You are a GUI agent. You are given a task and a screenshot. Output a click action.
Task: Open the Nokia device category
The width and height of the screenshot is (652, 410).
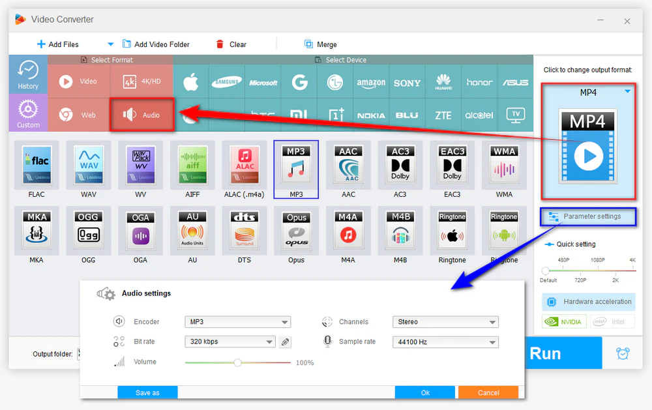(372, 115)
